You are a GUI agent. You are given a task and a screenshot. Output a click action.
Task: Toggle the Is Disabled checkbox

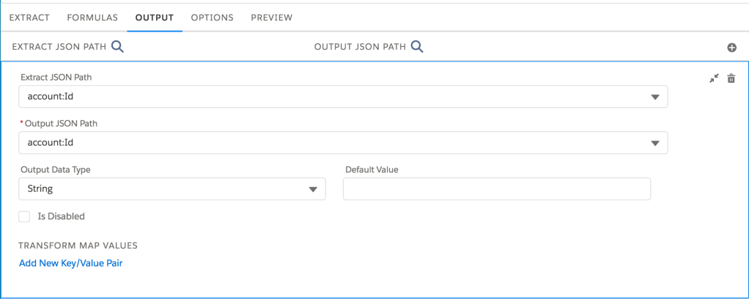click(x=24, y=216)
